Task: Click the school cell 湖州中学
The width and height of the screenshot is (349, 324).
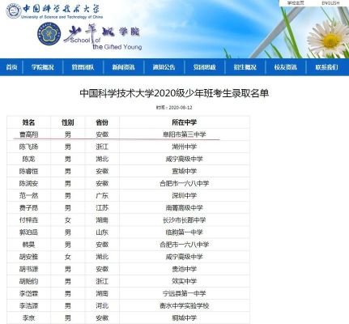Action: [185, 147]
